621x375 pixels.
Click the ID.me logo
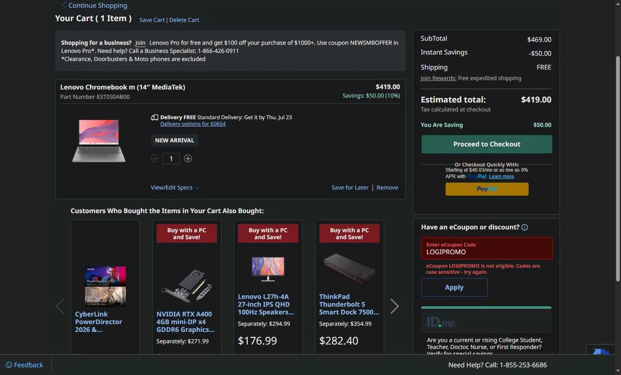tap(441, 323)
